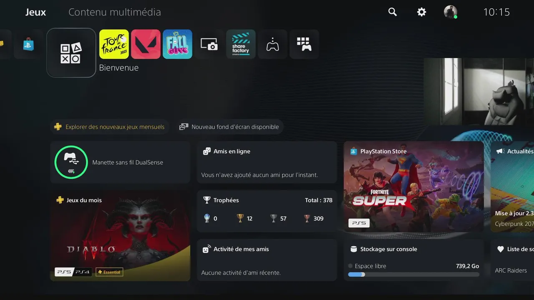The width and height of the screenshot is (534, 300).
Task: Click the free space storage bar
Action: coord(414,275)
